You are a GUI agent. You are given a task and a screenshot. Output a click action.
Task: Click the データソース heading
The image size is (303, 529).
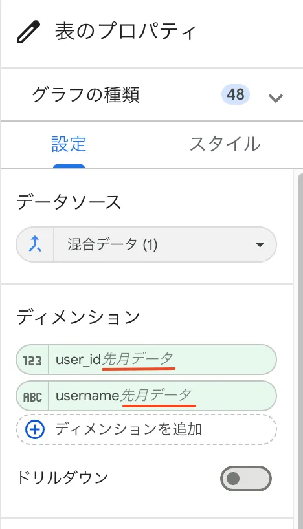click(69, 202)
